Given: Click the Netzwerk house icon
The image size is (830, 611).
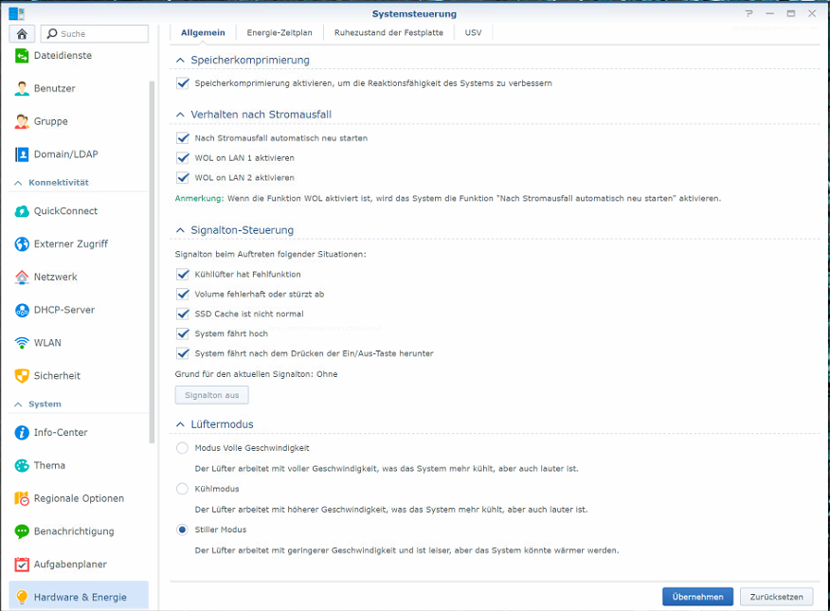Looking at the screenshot, I should tap(23, 278).
